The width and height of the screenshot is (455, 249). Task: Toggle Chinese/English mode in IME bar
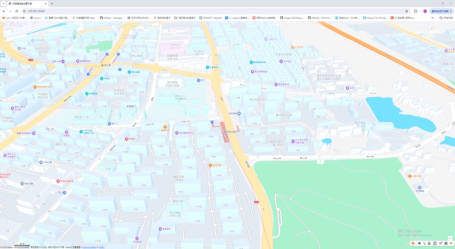tap(419, 243)
